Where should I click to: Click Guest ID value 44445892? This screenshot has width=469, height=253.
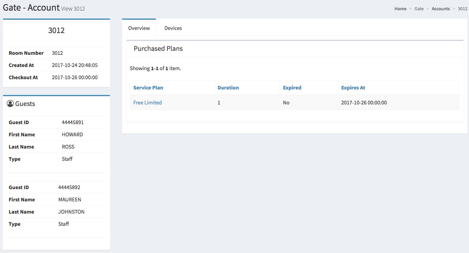click(x=69, y=187)
